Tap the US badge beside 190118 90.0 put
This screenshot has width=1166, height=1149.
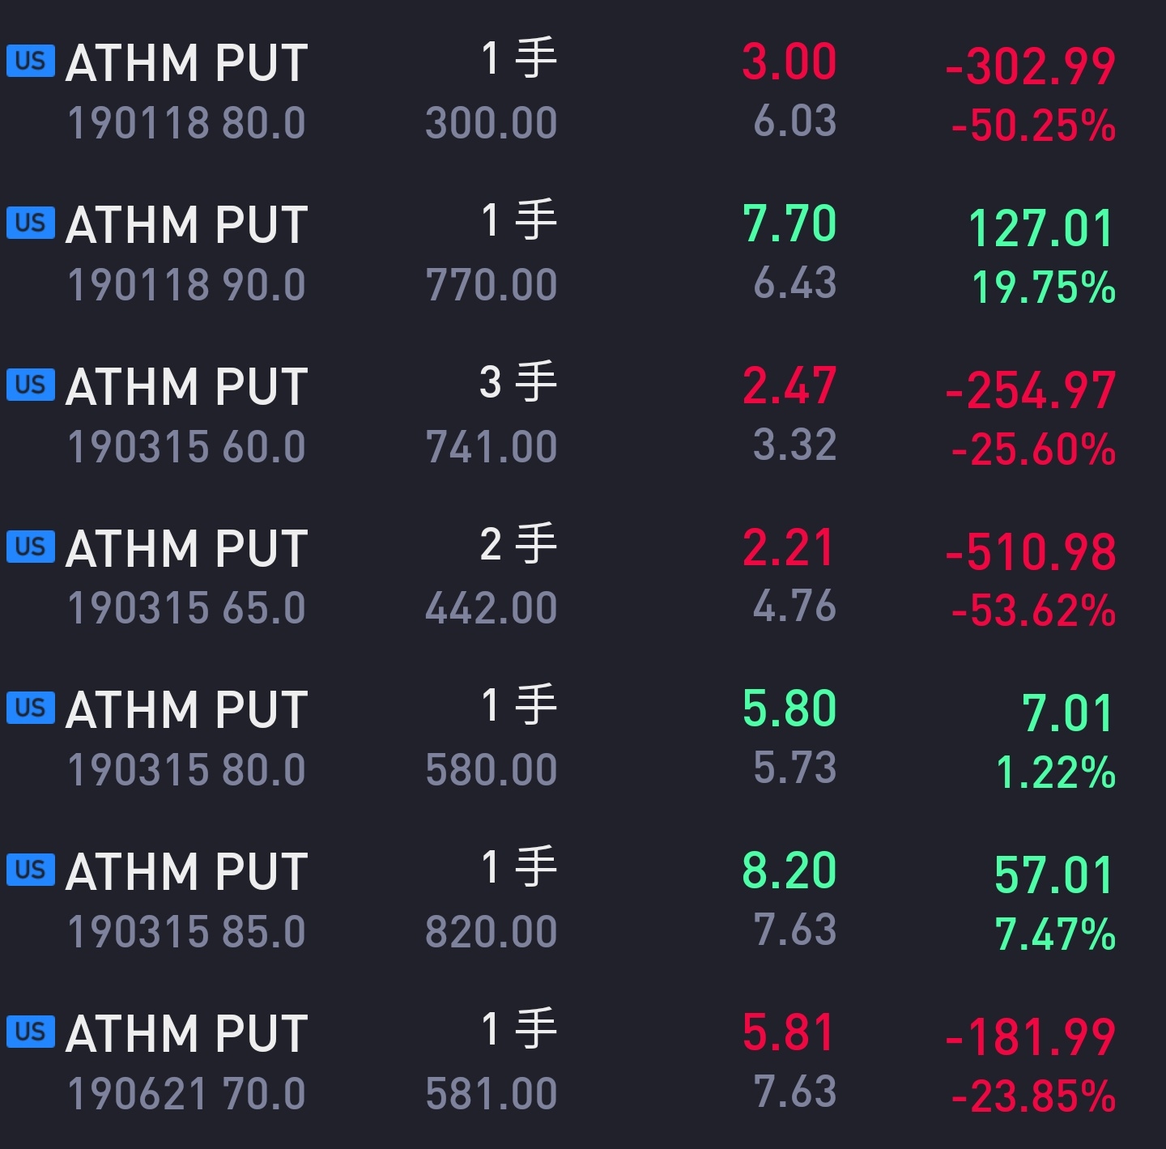pos(31,223)
